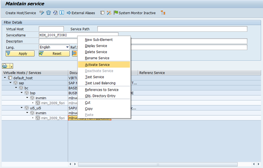Click the green System Monitor flag icon
Screen dimensions: 263x168
116,13
